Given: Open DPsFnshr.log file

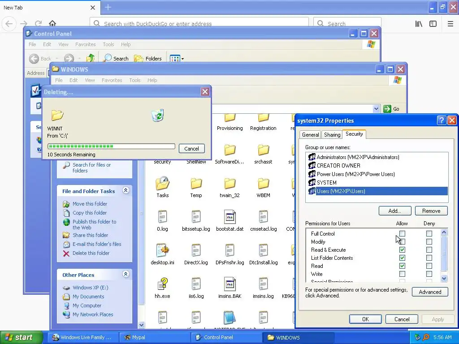Looking at the screenshot, I should point(229,255).
